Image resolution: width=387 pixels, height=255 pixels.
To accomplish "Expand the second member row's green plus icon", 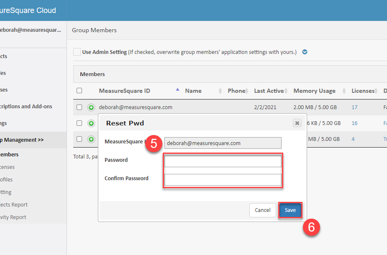I will pyautogui.click(x=91, y=123).
